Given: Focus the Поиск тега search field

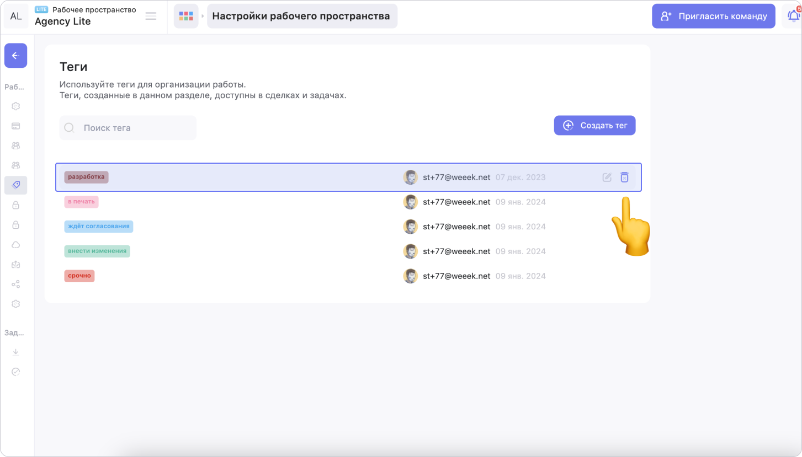Looking at the screenshot, I should [x=128, y=128].
